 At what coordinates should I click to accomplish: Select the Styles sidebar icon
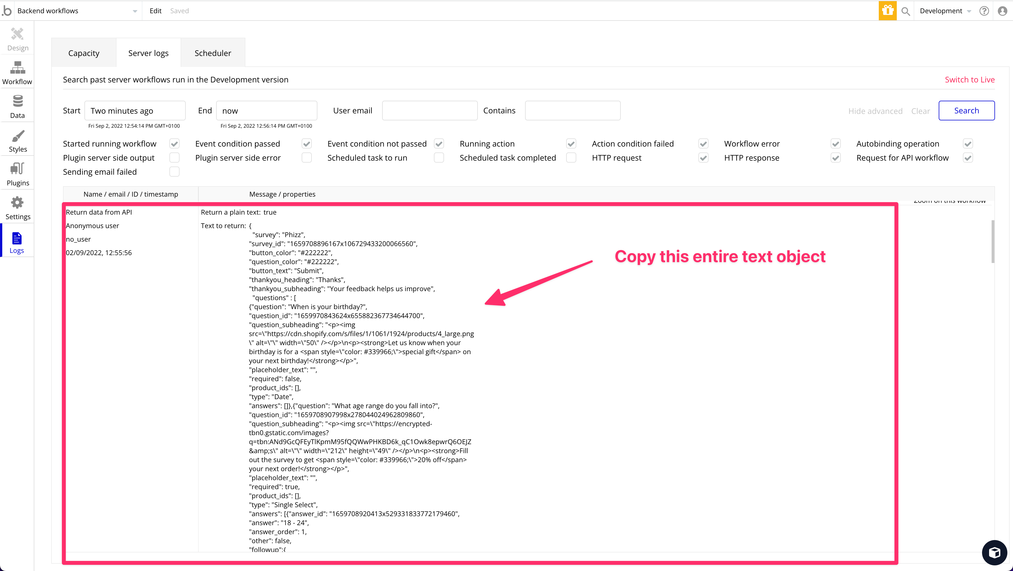(x=17, y=140)
